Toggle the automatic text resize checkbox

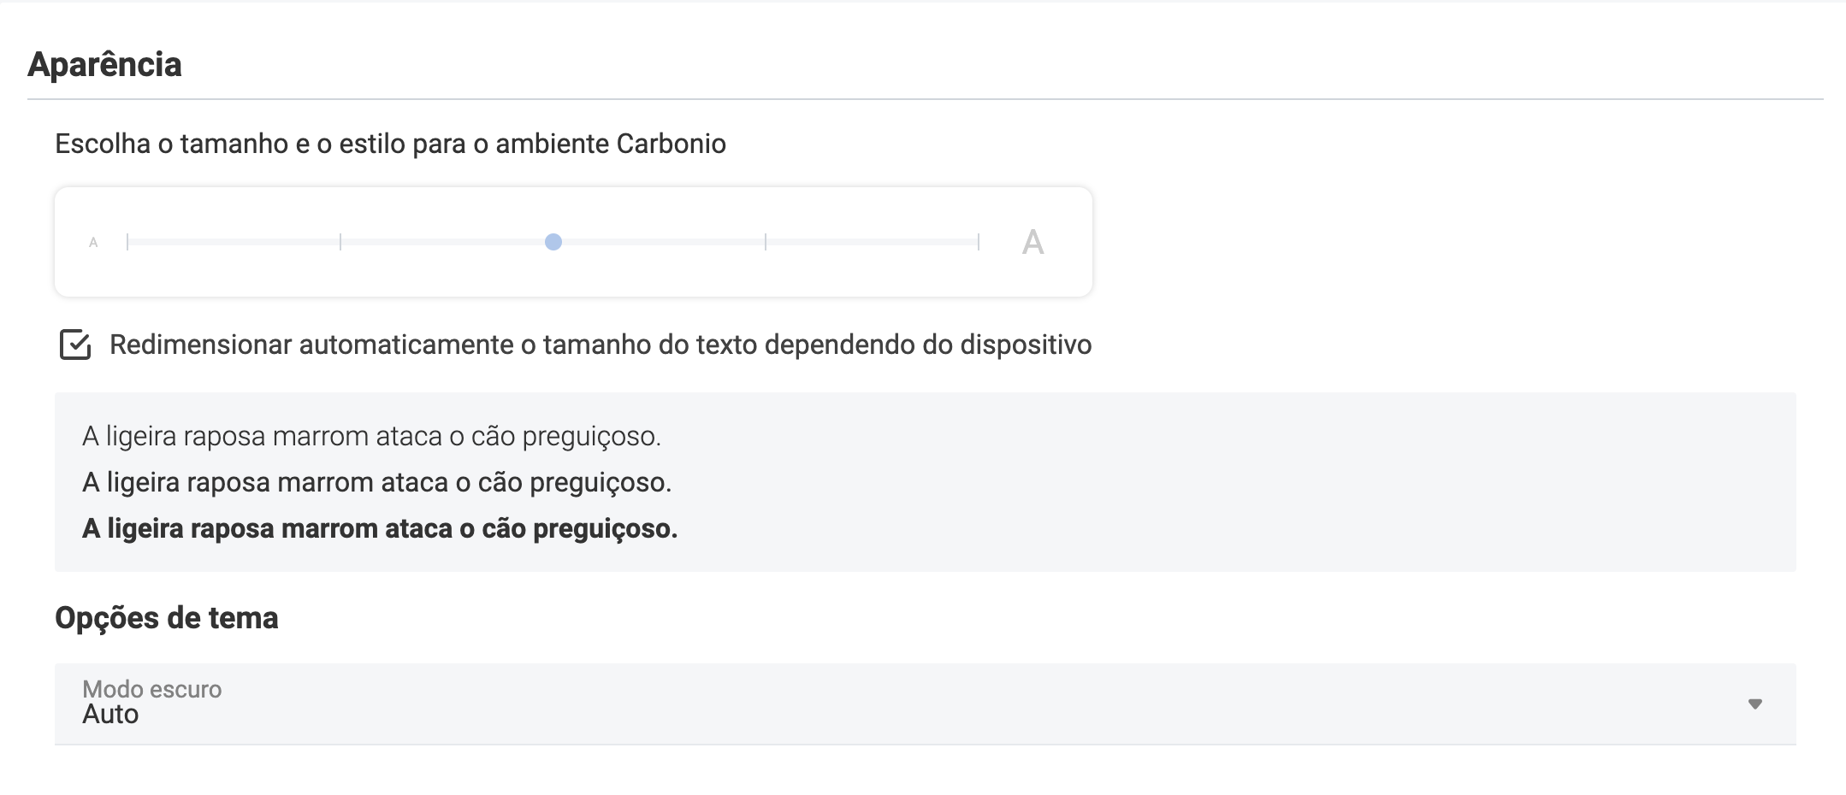[x=75, y=344]
